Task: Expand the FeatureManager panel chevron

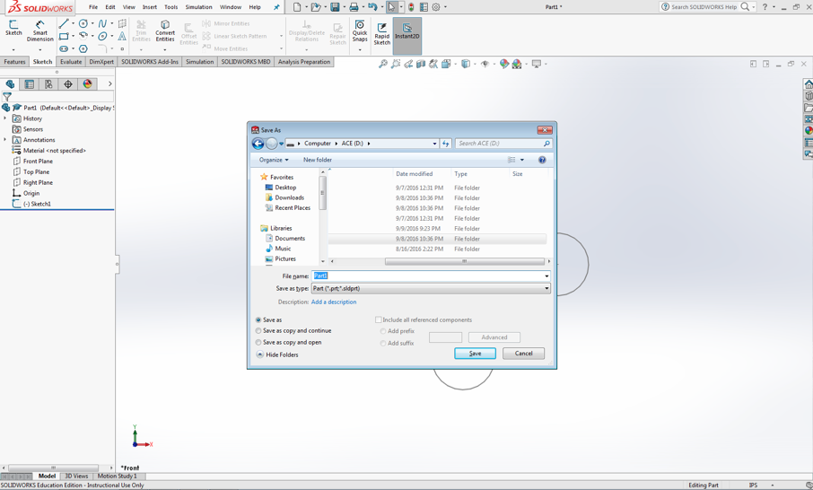Action: coord(109,84)
